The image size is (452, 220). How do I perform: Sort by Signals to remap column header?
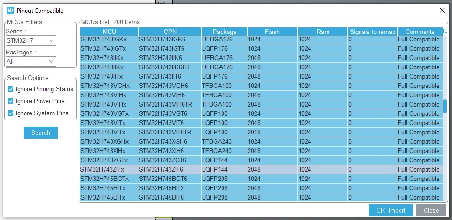click(x=373, y=32)
